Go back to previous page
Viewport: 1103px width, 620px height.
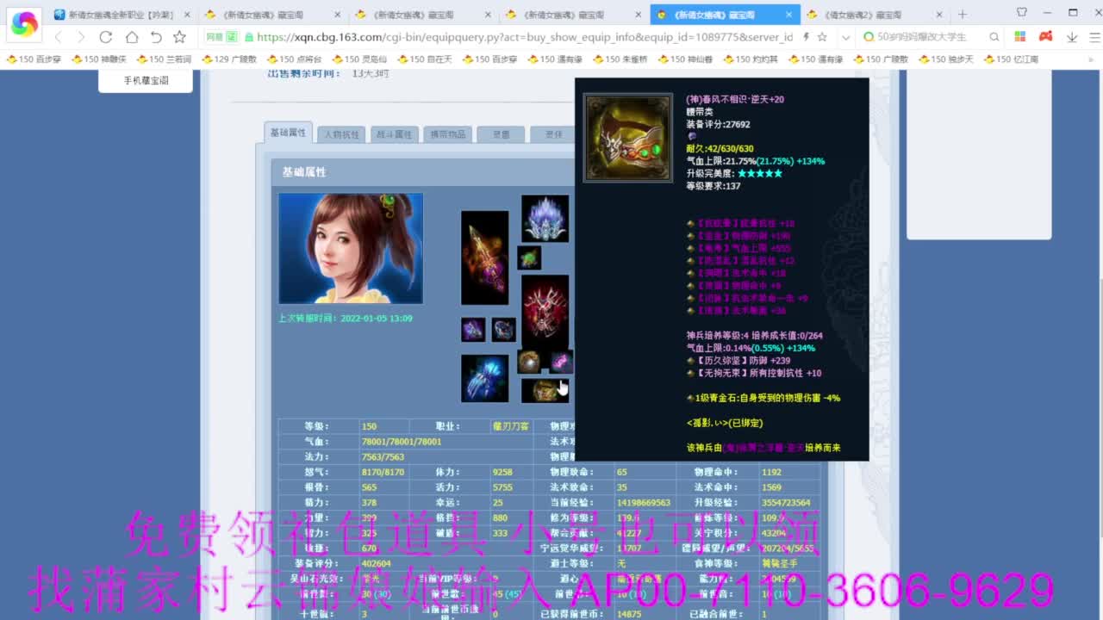click(x=58, y=37)
